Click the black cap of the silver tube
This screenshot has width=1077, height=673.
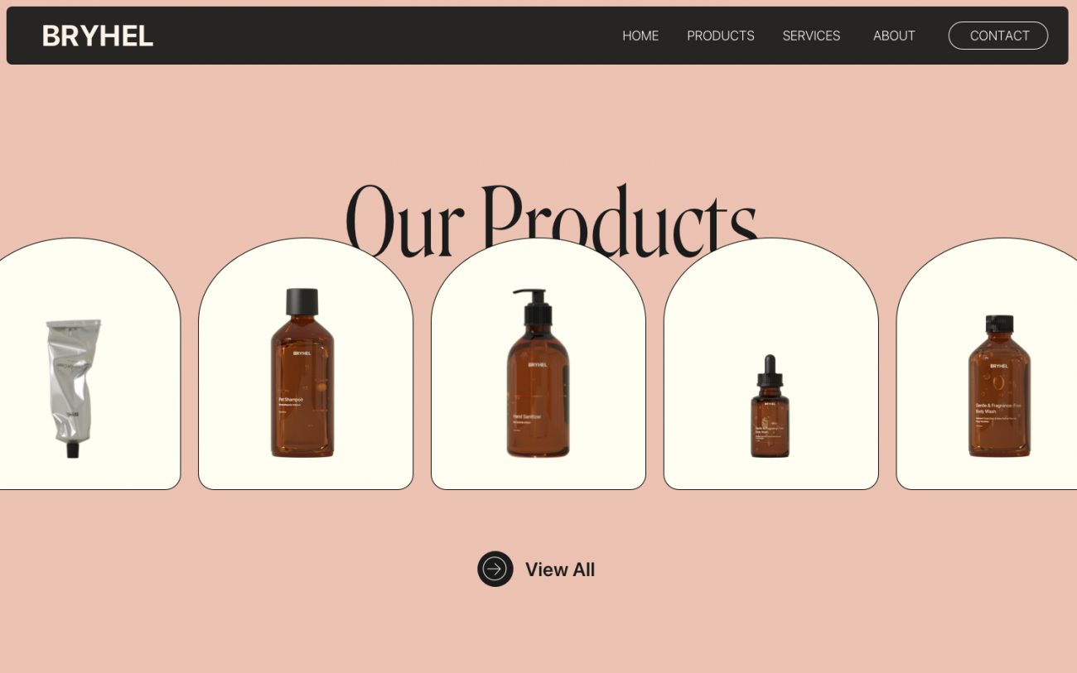[x=73, y=450]
